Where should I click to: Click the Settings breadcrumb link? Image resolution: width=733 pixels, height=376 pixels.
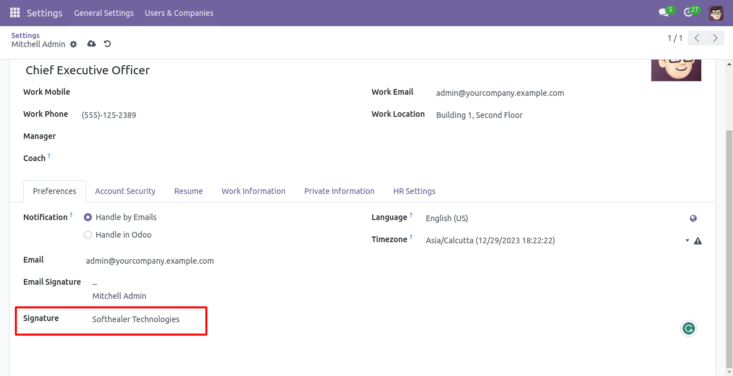coord(26,35)
